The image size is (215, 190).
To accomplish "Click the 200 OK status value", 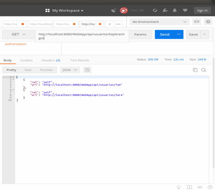I will click(x=153, y=60).
